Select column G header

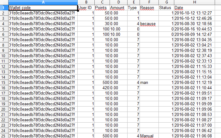pyautogui.click(x=166, y=2)
